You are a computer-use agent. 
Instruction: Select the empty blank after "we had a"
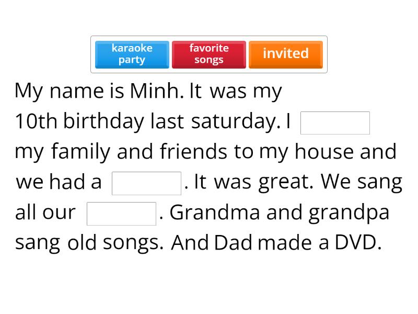(x=146, y=183)
